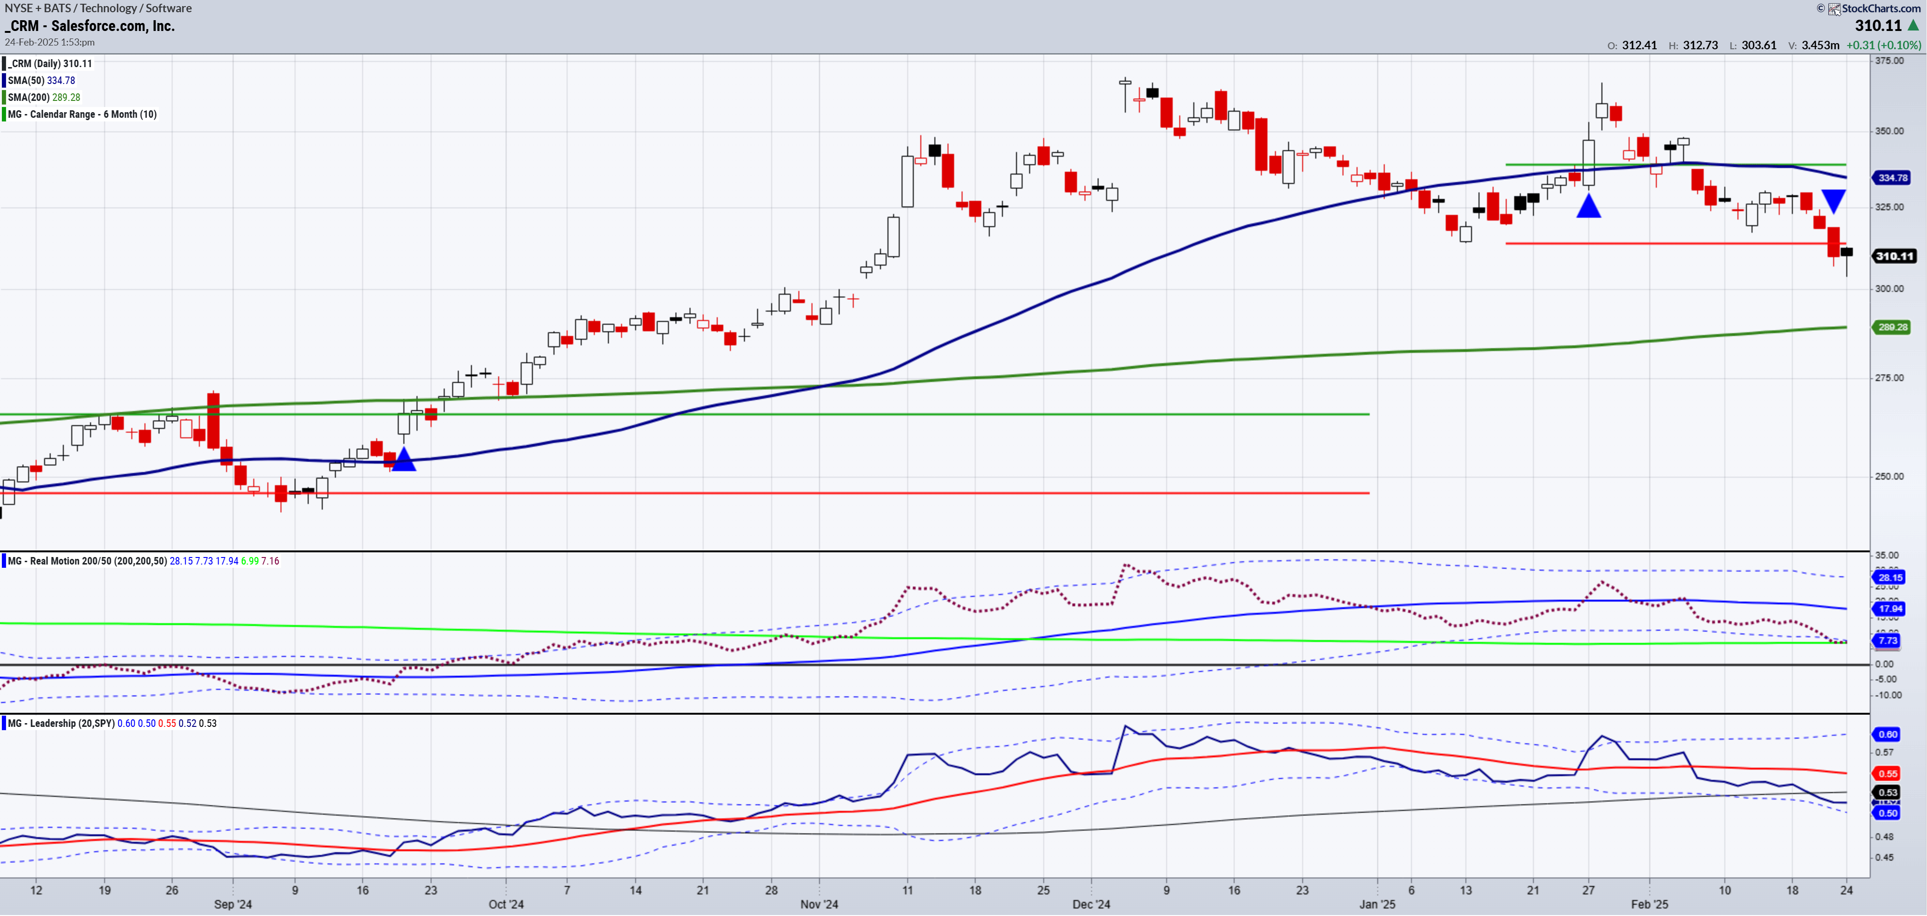1927x916 pixels.
Task: Select the _CRM (Daily) 310.11 legend entry
Action: 50,64
